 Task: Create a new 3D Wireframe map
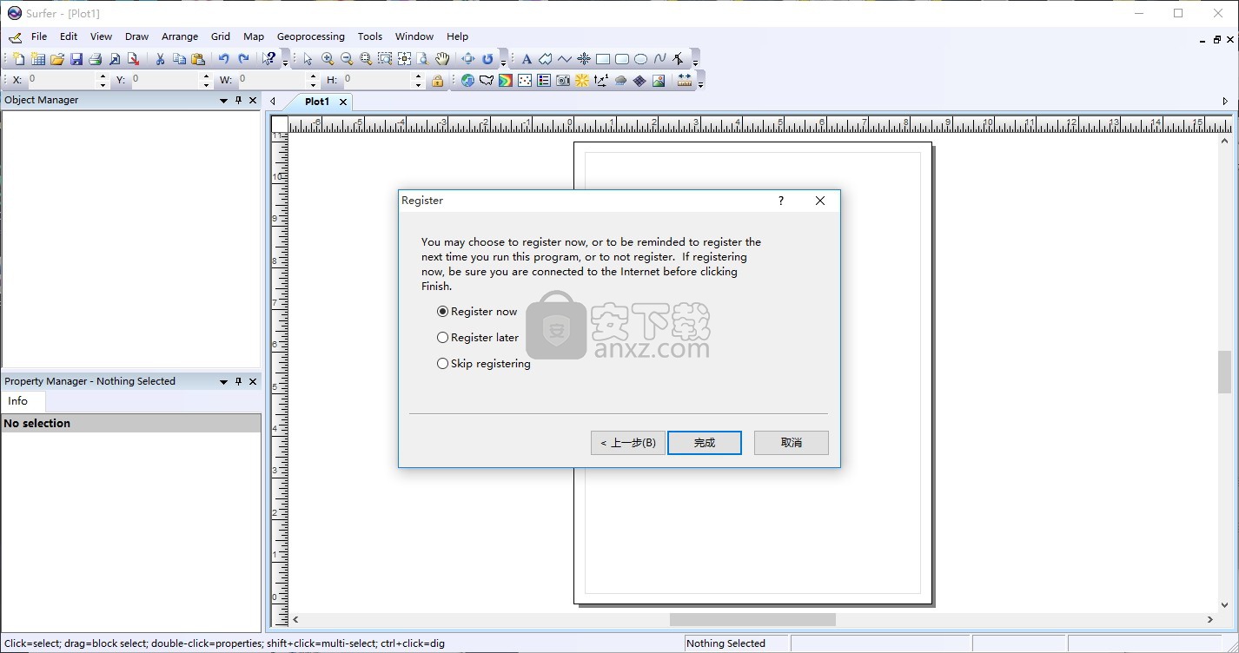(x=639, y=81)
